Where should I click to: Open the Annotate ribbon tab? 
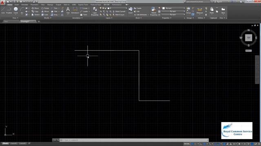click(24, 5)
